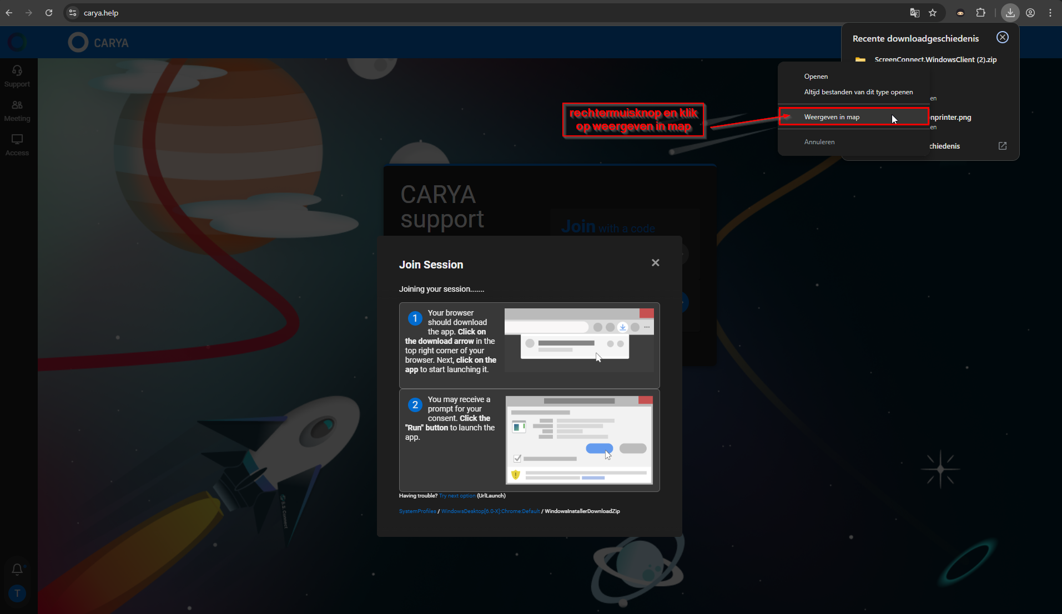Click the browser forward arrow
This screenshot has width=1062, height=614.
click(29, 13)
